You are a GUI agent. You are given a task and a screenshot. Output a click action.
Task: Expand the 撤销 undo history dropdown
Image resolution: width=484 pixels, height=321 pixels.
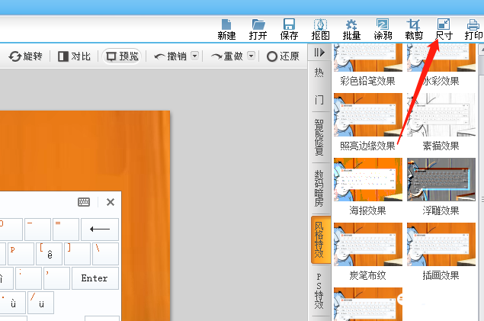[x=194, y=56]
